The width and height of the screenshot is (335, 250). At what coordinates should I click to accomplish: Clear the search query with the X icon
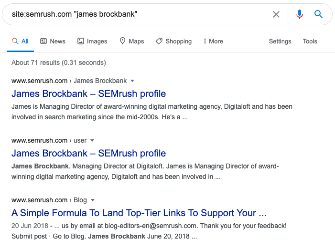click(x=276, y=14)
